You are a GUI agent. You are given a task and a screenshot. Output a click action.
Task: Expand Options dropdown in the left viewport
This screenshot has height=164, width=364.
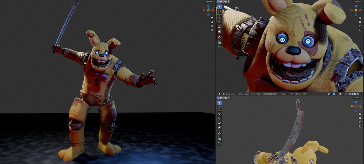coord(210,2)
